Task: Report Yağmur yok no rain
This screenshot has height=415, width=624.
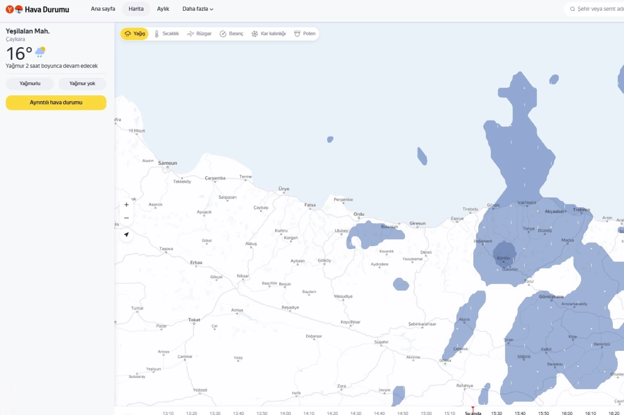Action: point(82,84)
